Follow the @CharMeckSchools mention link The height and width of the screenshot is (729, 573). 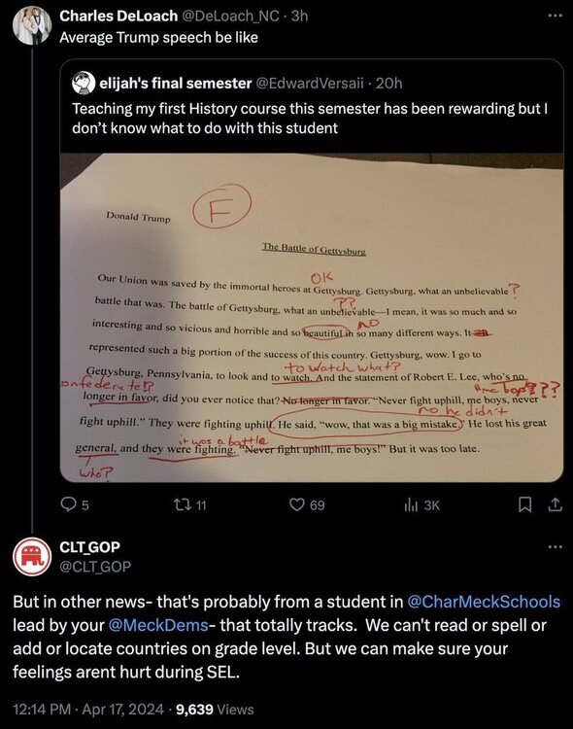coord(484,602)
